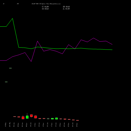Click the low value L: 0.10
Screen dimensions: 131x131
pos(66,9)
